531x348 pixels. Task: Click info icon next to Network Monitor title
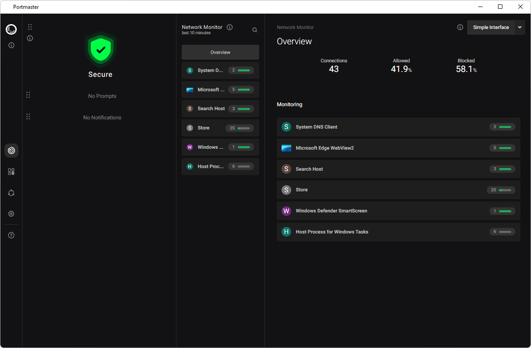(230, 27)
